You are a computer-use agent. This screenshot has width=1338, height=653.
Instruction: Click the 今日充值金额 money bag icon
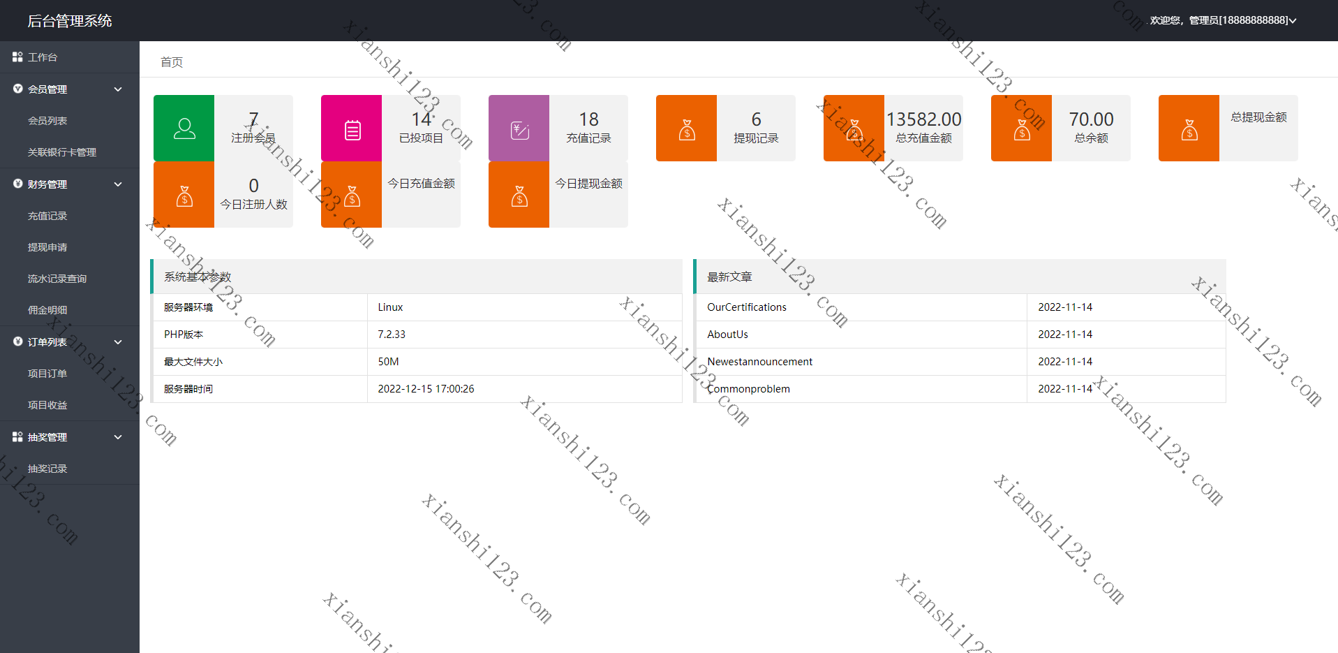tap(352, 196)
